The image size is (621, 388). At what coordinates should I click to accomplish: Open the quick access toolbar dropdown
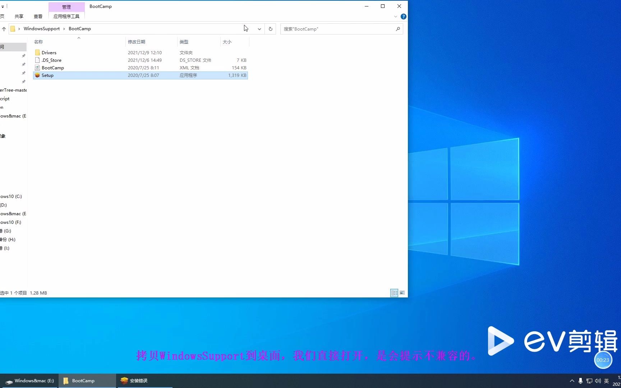coord(3,6)
